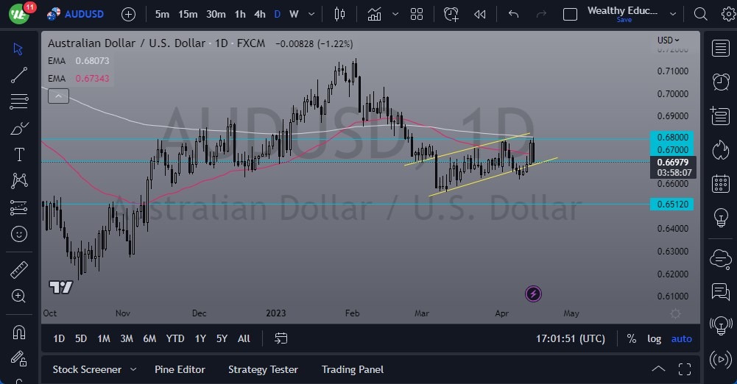737x384 pixels.
Task: Add a symbol to compare
Action: click(x=128, y=15)
